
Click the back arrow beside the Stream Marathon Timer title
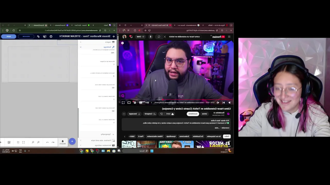(113, 36)
